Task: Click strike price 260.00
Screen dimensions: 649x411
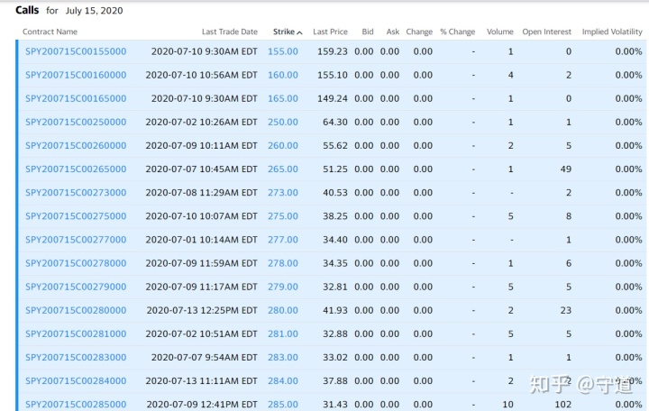Action: tap(283, 146)
